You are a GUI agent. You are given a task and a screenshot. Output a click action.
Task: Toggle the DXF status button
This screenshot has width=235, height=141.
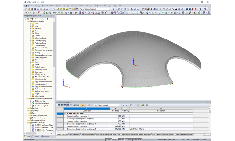pyautogui.click(x=140, y=139)
